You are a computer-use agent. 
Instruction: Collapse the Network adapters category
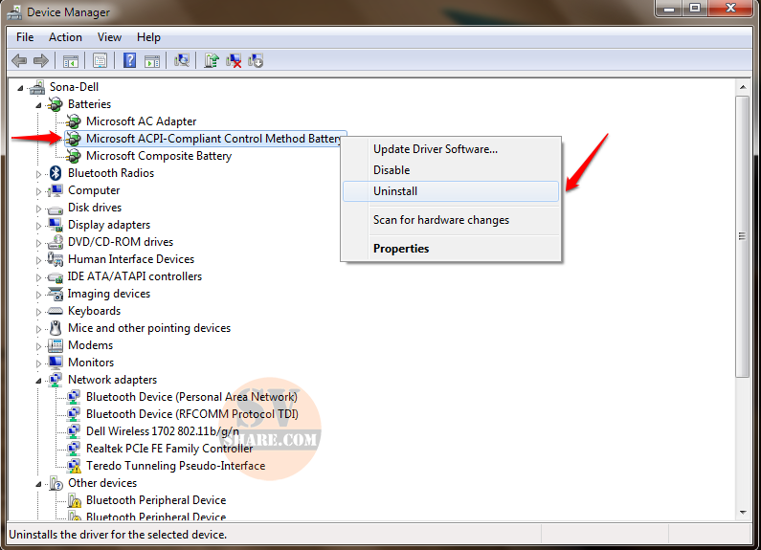(x=40, y=380)
